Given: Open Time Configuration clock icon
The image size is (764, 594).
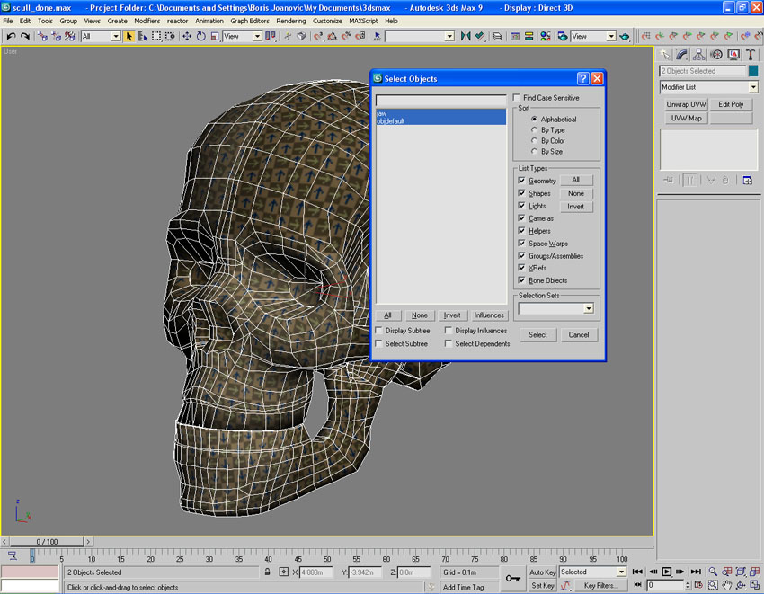Looking at the screenshot, I should tap(698, 585).
